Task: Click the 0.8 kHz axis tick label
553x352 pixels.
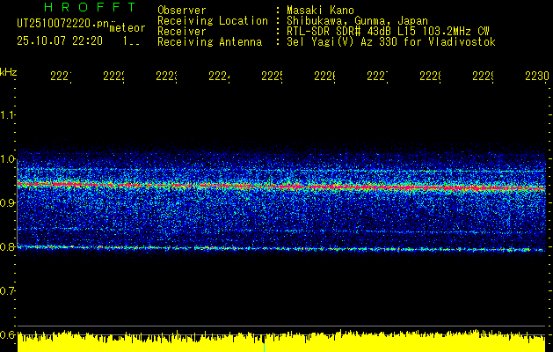Action: click(7, 246)
